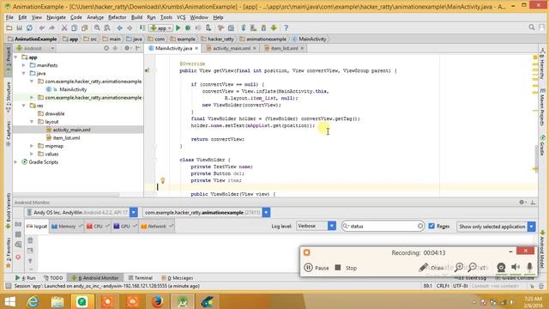Viewport: 549px width, 309px height.
Task: Select item_list.xml in the project tree
Action: tap(66, 137)
